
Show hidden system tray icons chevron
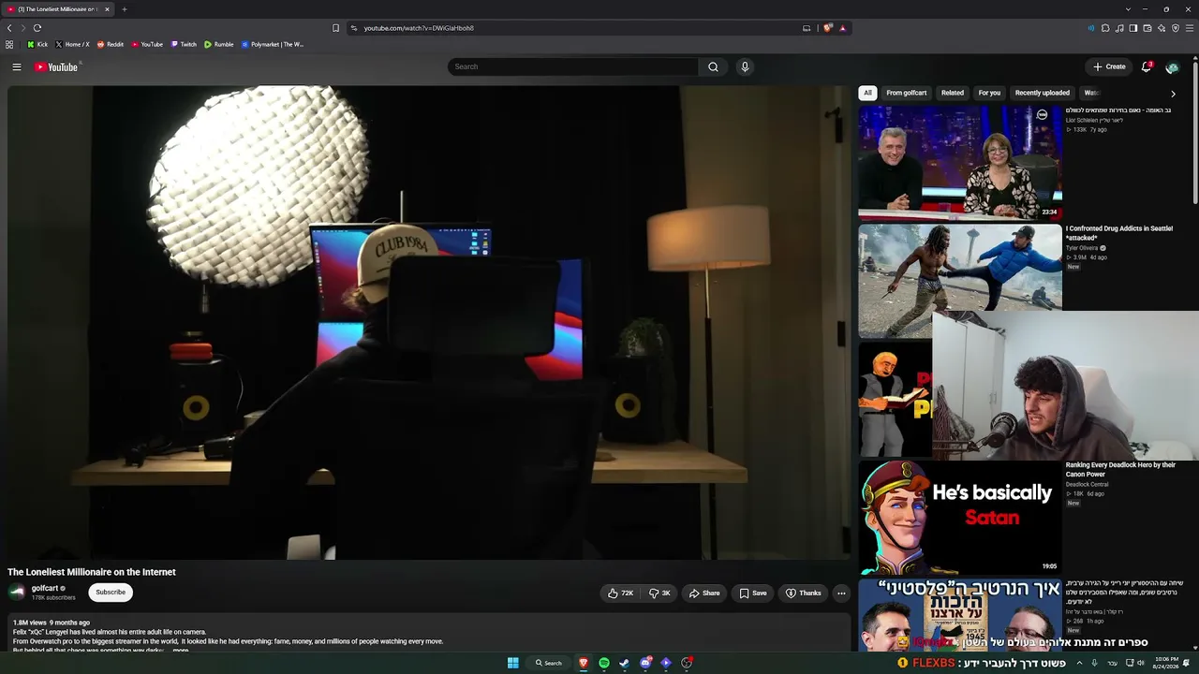tap(1079, 663)
